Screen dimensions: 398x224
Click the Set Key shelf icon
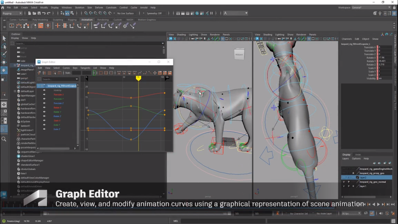tap(58, 26)
